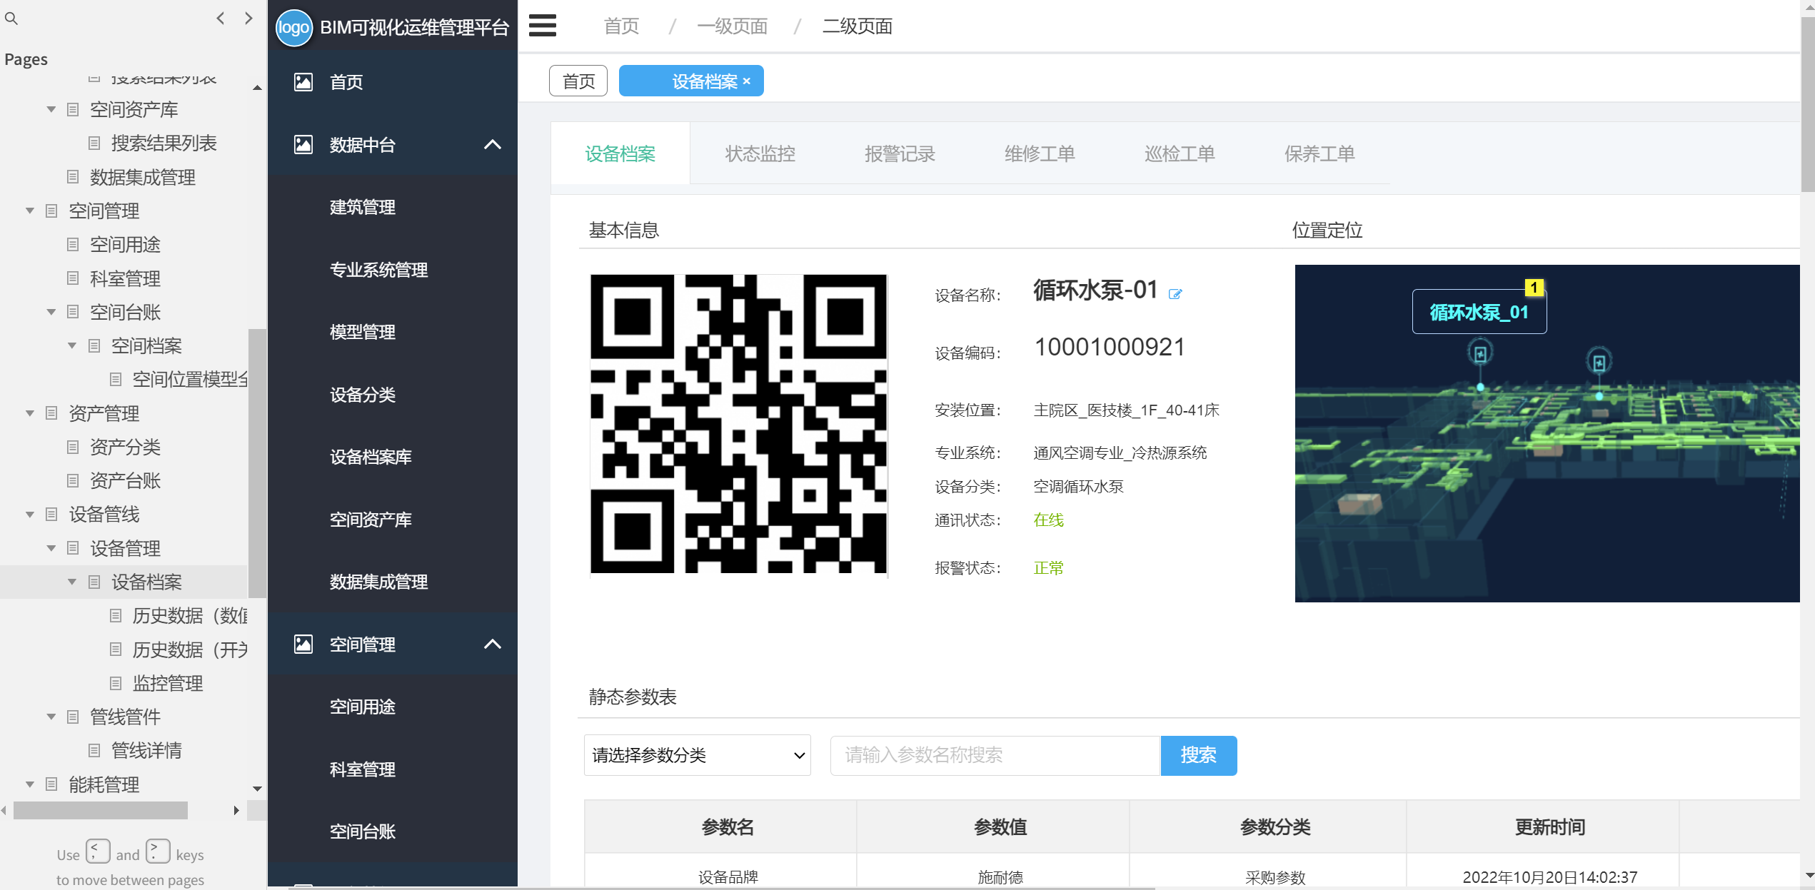Click the 搜索 button
The height and width of the screenshot is (890, 1815).
[x=1199, y=755]
